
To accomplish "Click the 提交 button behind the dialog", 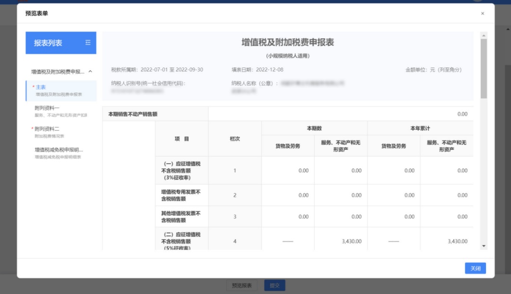I will click(x=274, y=285).
